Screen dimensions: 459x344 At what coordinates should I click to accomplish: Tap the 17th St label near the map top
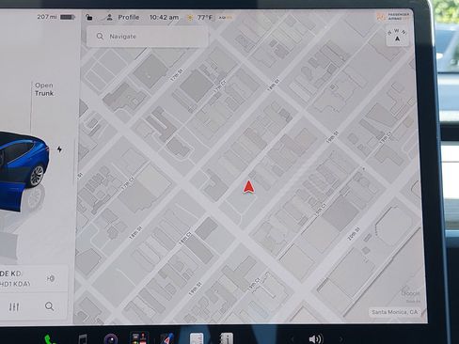177,75
